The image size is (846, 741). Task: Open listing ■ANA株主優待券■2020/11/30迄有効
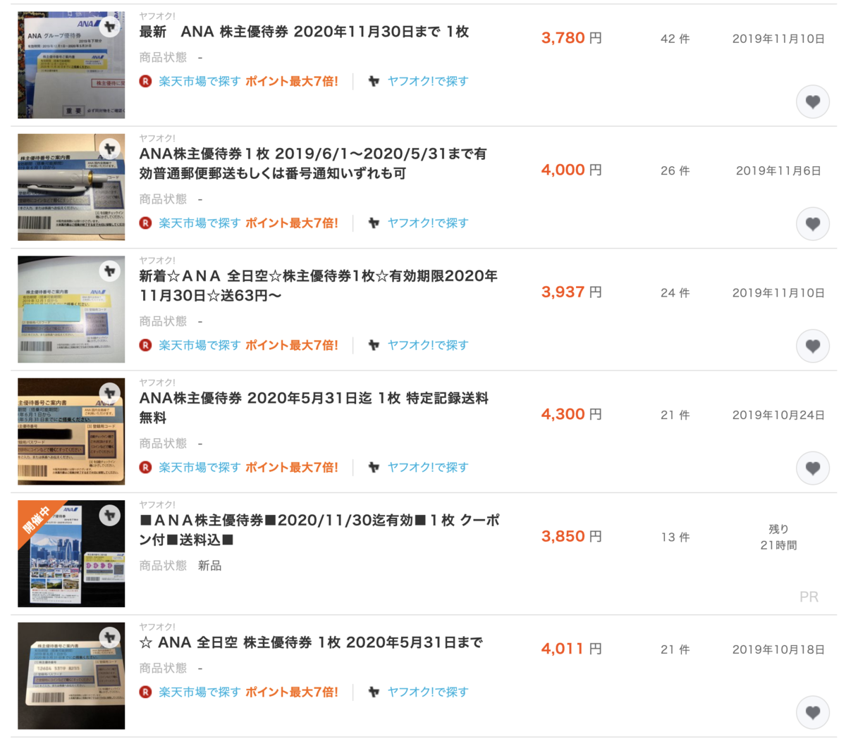(319, 530)
